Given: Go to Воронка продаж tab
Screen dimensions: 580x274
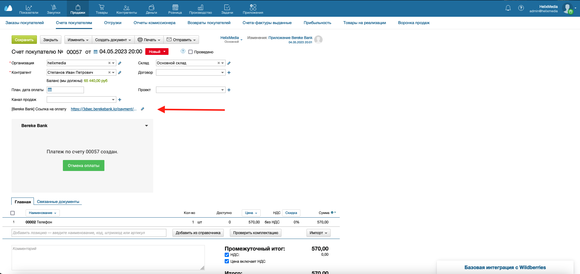Looking at the screenshot, I should pyautogui.click(x=414, y=23).
